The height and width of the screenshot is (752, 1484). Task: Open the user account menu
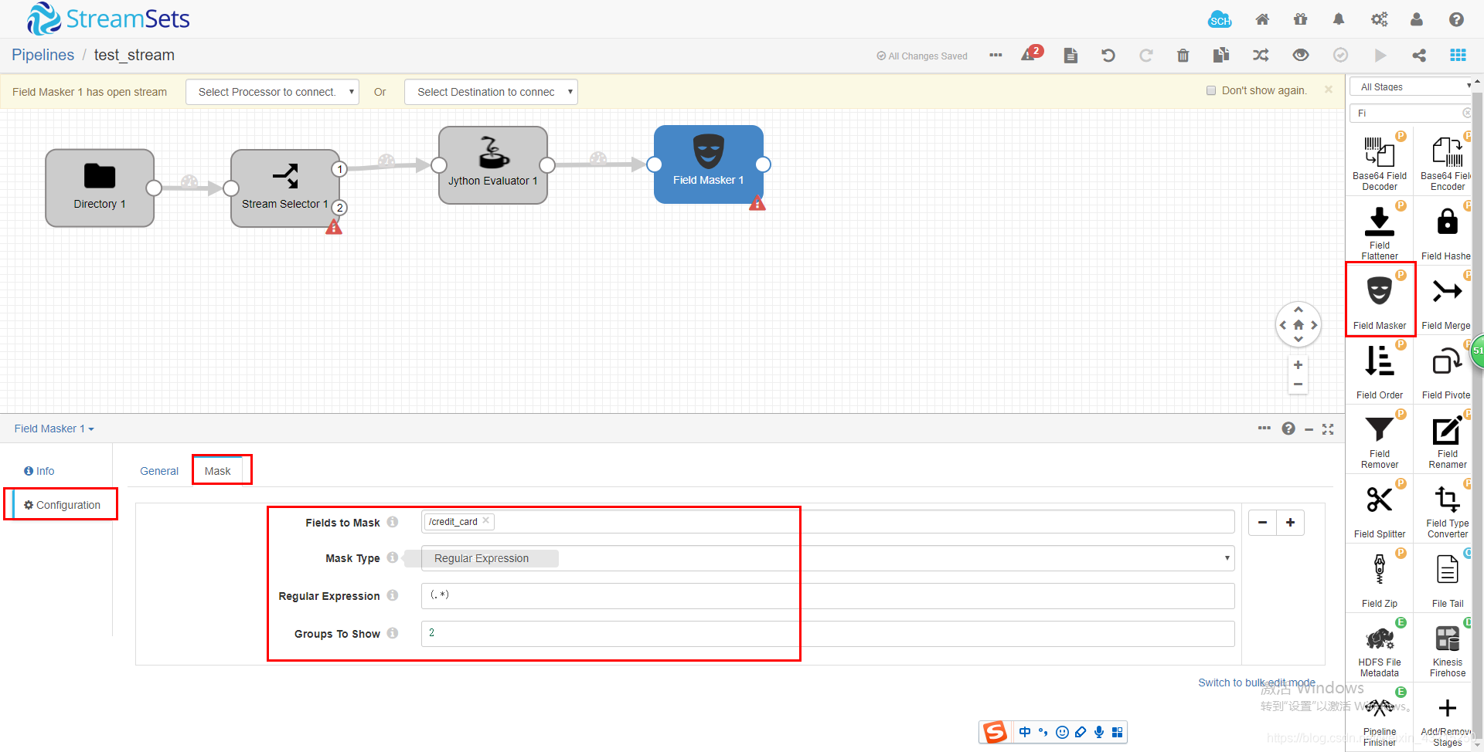click(x=1417, y=19)
